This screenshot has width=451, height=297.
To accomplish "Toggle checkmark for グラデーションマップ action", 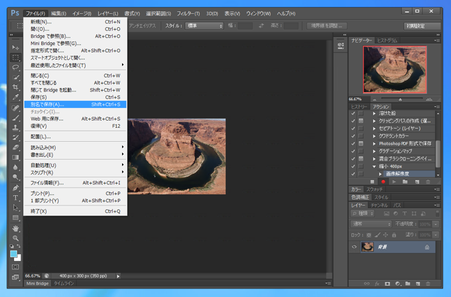I will tap(353, 151).
